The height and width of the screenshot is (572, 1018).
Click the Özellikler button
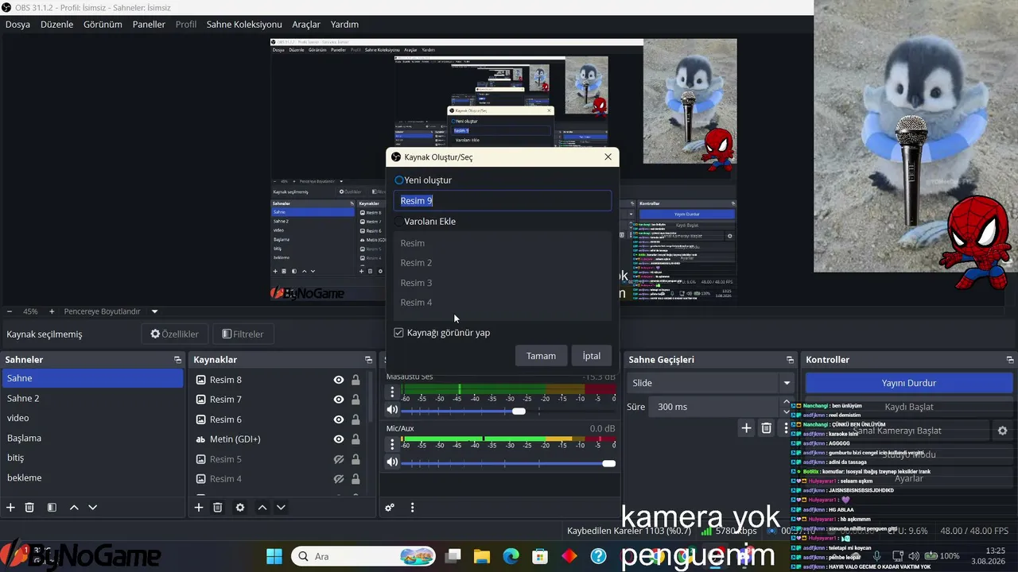coord(175,334)
